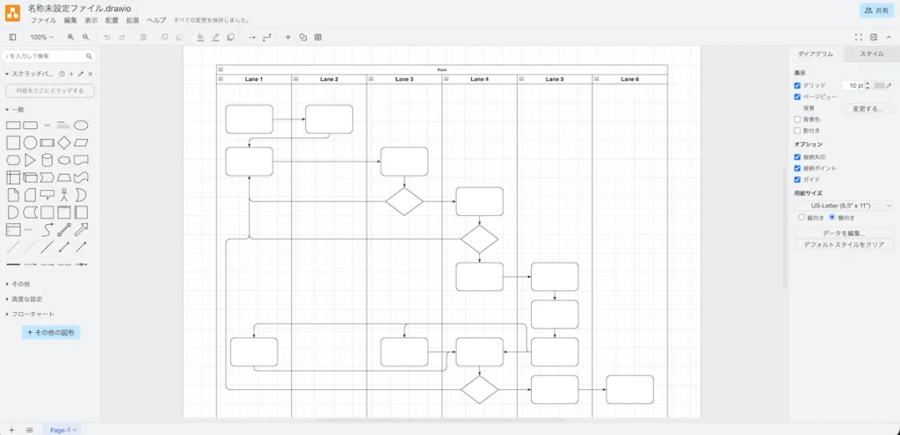The image size is (900, 435).
Task: Click the zoom out magnifier icon
Action: coord(86,37)
